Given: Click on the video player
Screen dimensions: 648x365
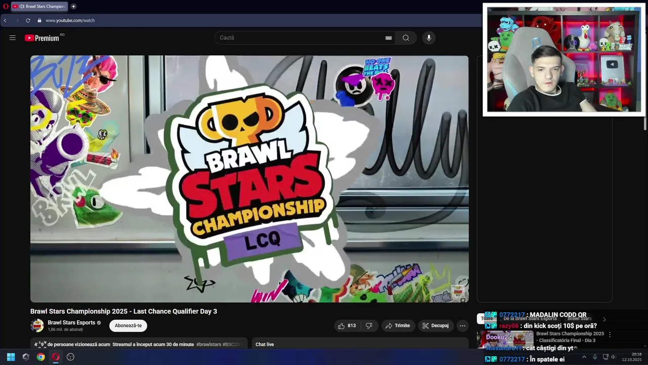Looking at the screenshot, I should click(250, 179).
